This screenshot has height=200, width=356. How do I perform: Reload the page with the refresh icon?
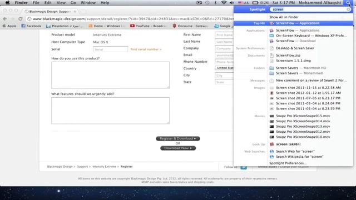click(21, 19)
